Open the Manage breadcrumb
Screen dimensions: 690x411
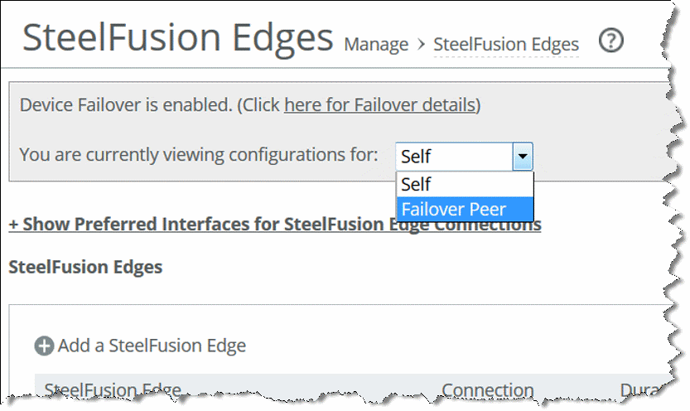(x=376, y=45)
